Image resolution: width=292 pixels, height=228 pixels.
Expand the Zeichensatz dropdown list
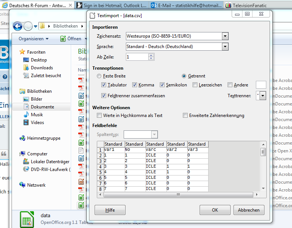[x=225, y=36]
